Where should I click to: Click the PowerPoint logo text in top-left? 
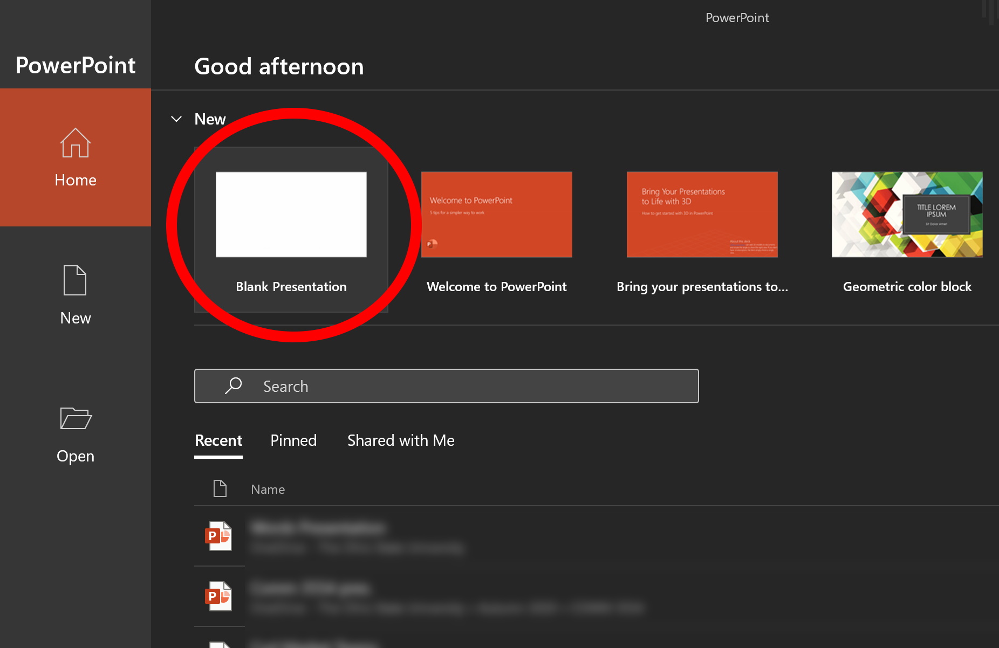click(75, 65)
